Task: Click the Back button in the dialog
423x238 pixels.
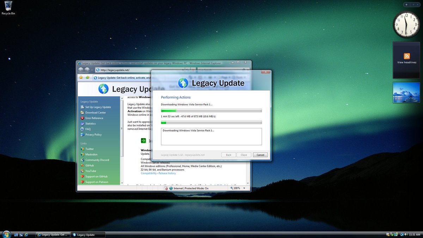Action: [x=228, y=155]
